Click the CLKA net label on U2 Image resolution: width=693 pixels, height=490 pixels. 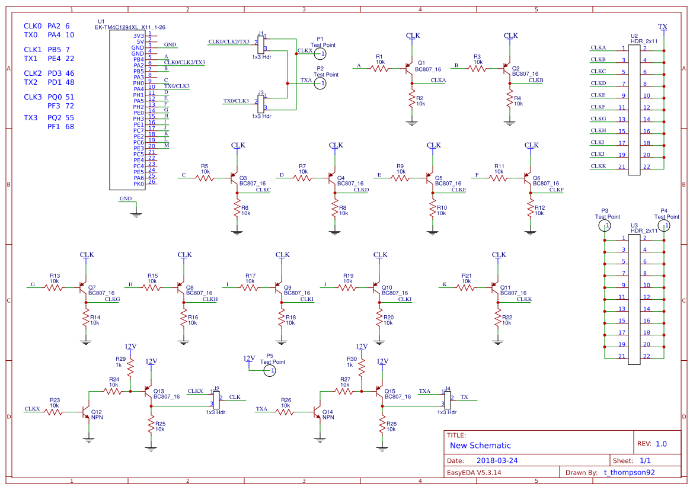[x=598, y=48]
